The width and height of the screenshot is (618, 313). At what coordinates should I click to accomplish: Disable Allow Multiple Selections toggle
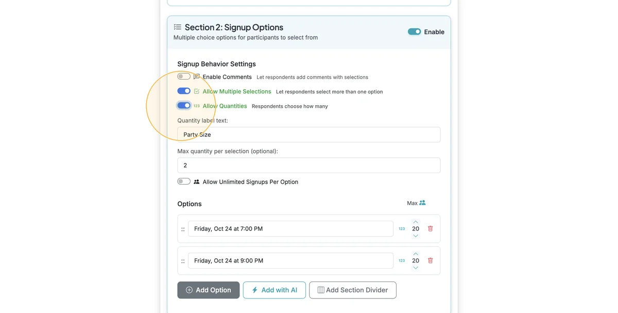[x=184, y=91]
